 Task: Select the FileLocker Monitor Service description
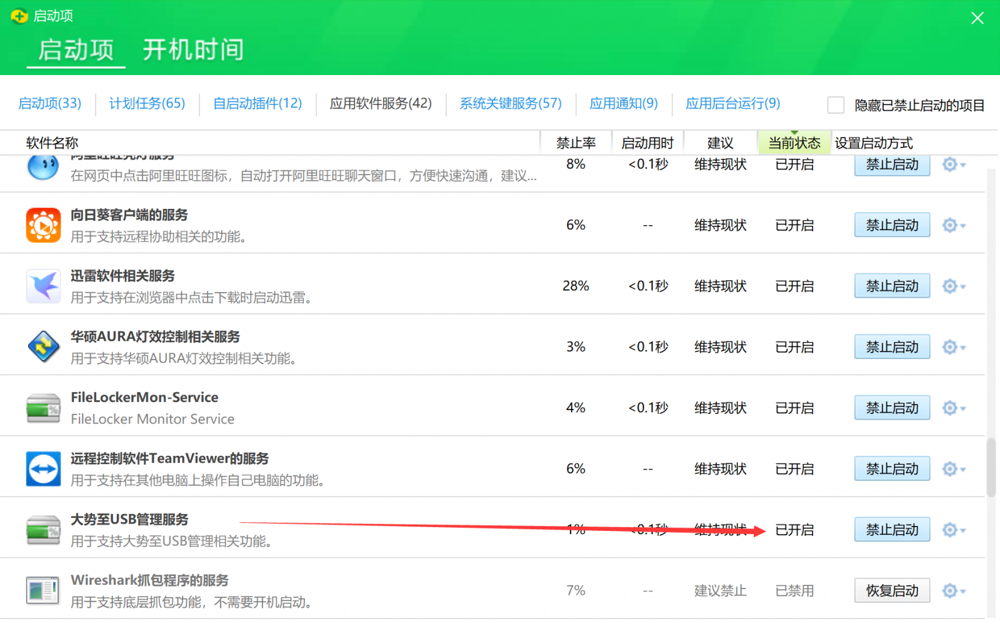pyautogui.click(x=152, y=419)
